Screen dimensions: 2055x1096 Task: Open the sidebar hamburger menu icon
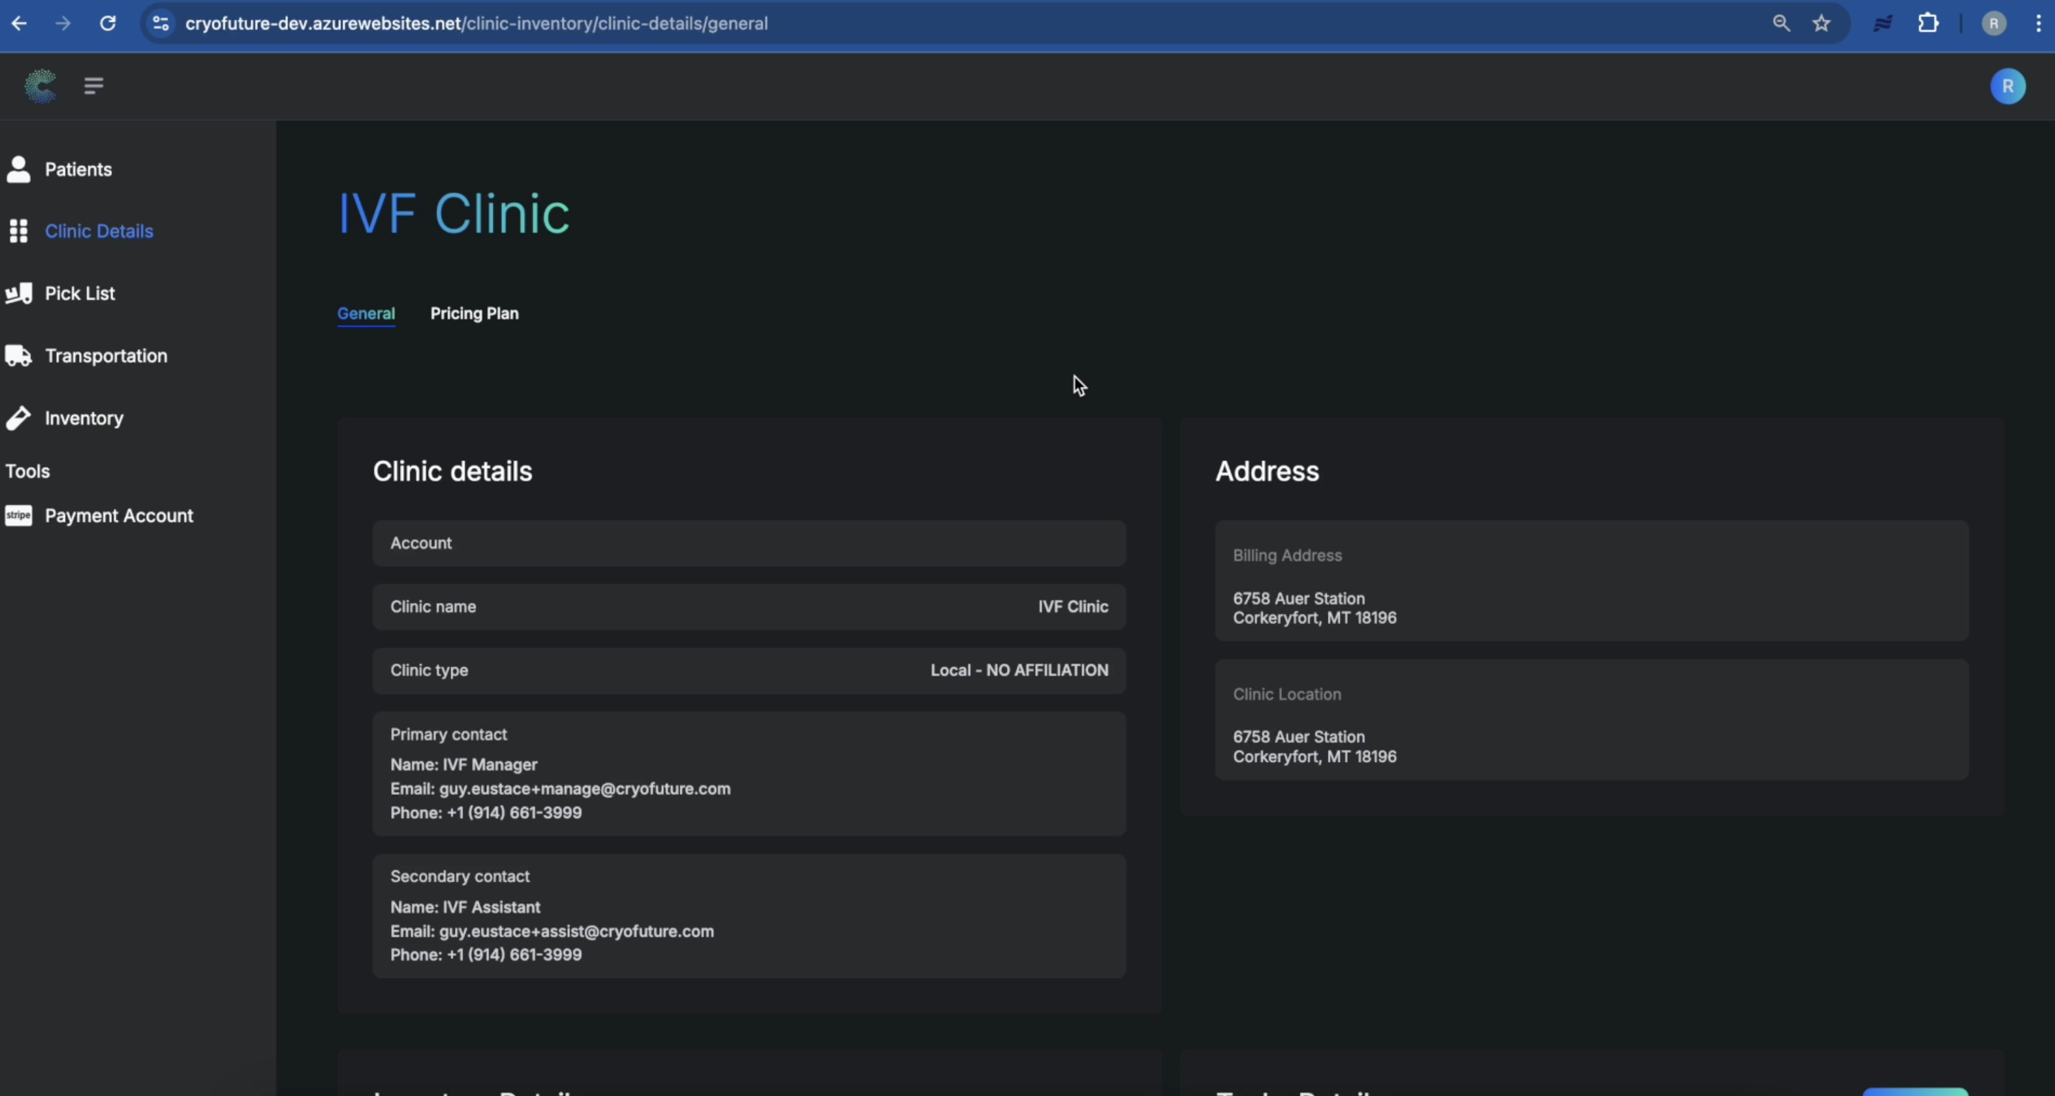(x=93, y=86)
